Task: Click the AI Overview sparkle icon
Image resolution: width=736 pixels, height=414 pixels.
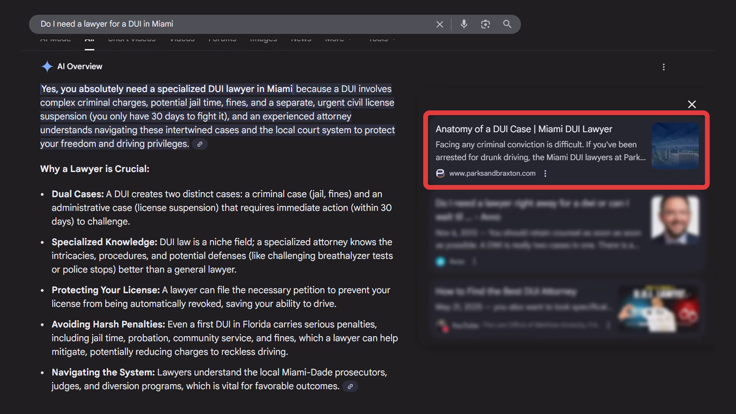Action: pyautogui.click(x=47, y=66)
